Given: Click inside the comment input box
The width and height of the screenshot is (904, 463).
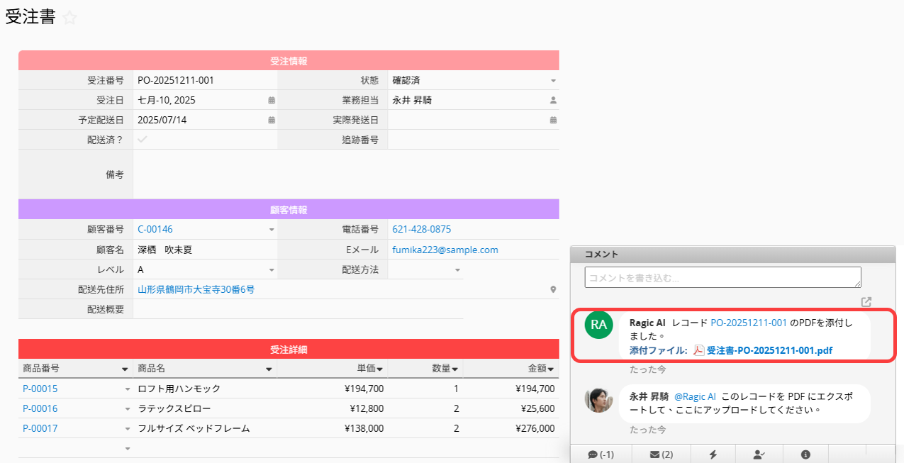Looking at the screenshot, I should [722, 277].
